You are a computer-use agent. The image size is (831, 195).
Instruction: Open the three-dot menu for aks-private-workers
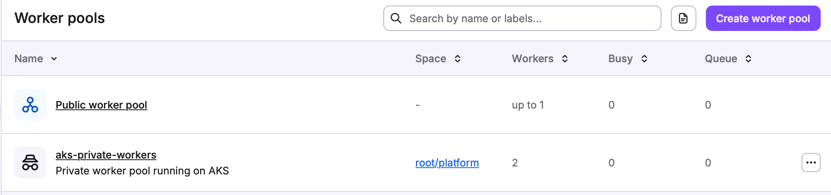pyautogui.click(x=811, y=162)
